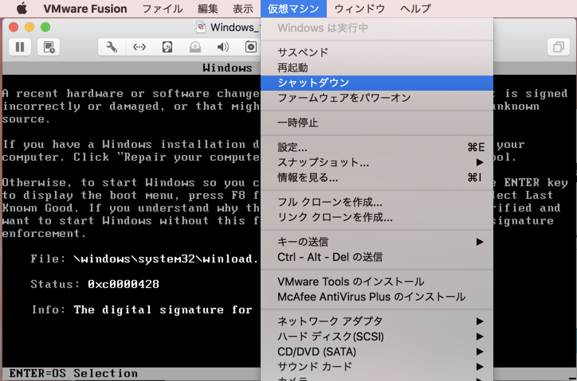The width and height of the screenshot is (577, 381).
Task: Click the green zoom button of the VM window
Action: click(x=45, y=27)
